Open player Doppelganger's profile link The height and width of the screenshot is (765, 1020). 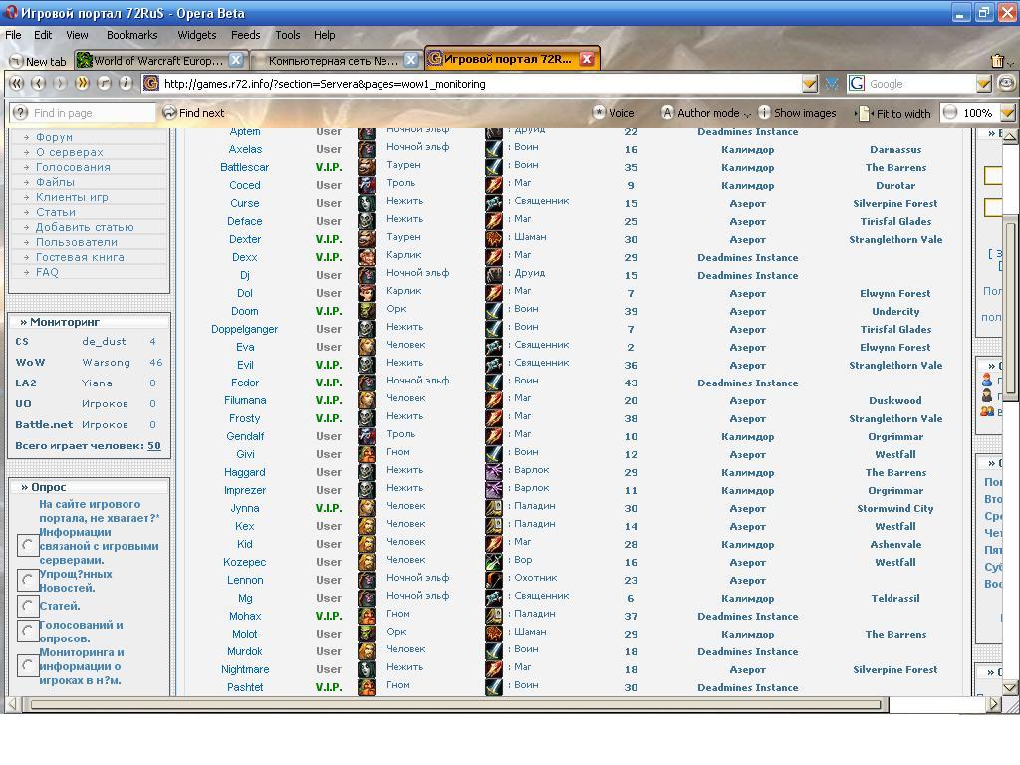pos(245,329)
